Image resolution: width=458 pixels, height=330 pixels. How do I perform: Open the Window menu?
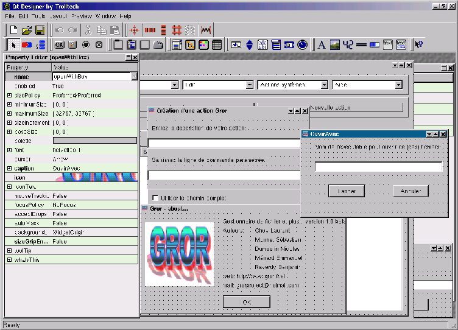pos(106,16)
